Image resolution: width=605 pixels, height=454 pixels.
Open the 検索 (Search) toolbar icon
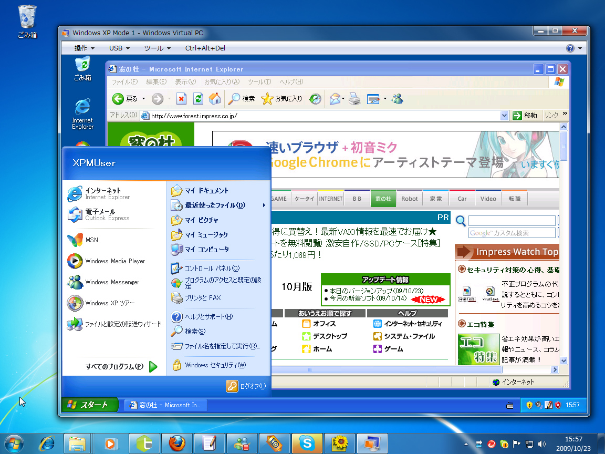click(x=241, y=99)
